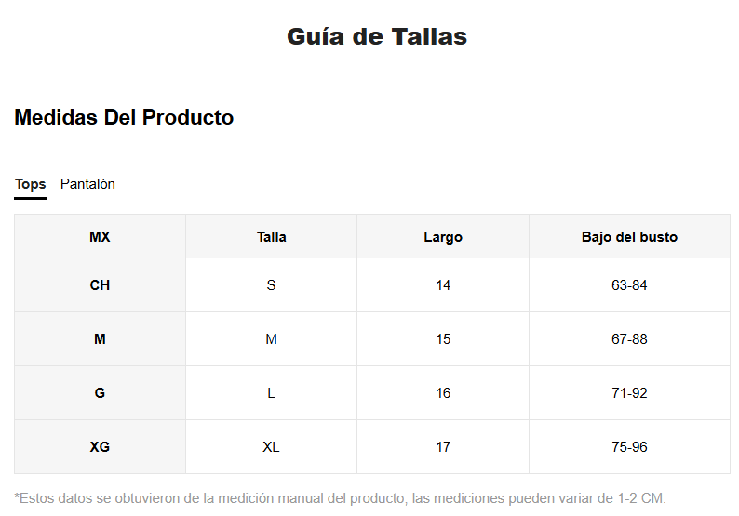Click the 67-88 bust measurement

point(630,339)
